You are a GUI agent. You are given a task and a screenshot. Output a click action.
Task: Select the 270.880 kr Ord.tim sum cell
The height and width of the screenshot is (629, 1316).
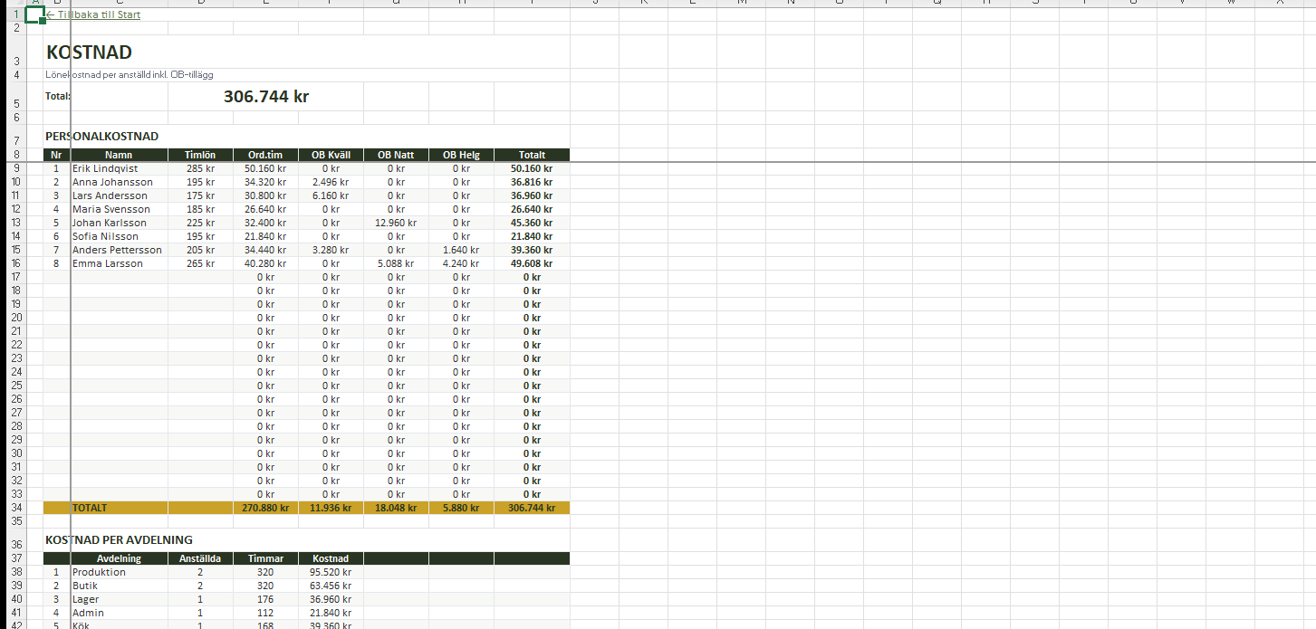[x=265, y=508]
